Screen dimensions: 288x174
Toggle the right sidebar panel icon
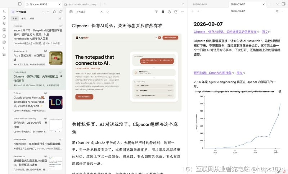[283, 4]
